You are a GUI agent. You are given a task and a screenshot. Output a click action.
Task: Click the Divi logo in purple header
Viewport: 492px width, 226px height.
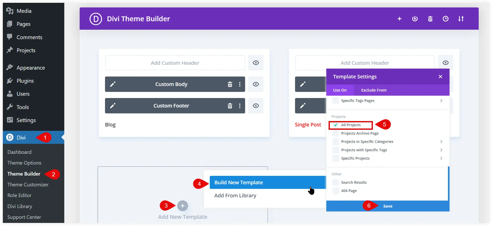click(x=96, y=19)
